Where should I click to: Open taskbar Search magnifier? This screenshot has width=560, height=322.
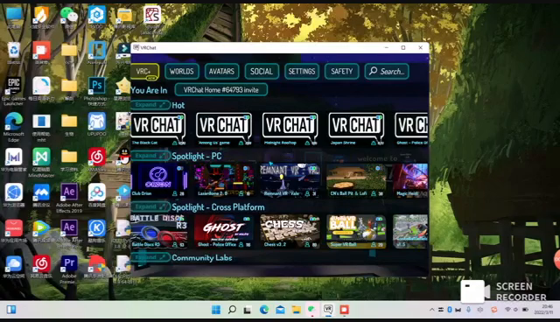pos(232,310)
